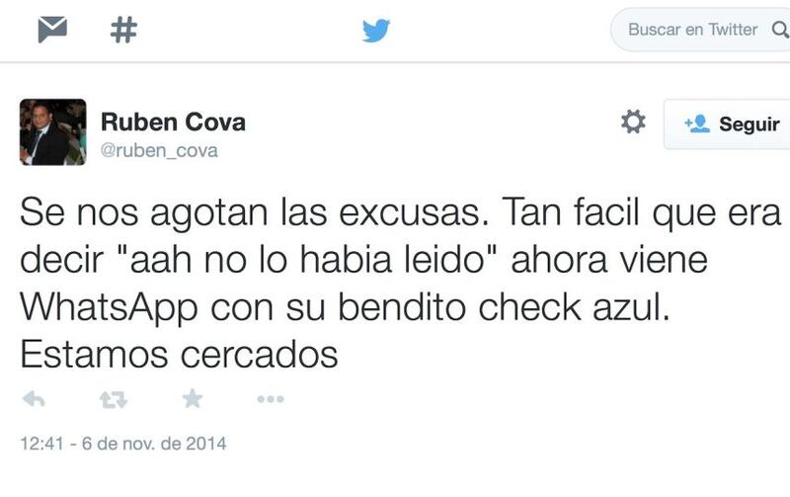Follow user with the Seguir button
This screenshot has width=790, height=497.
click(727, 124)
